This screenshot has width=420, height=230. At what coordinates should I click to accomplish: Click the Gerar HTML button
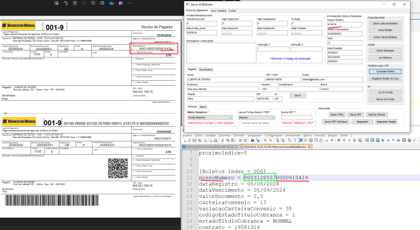(x=337, y=114)
